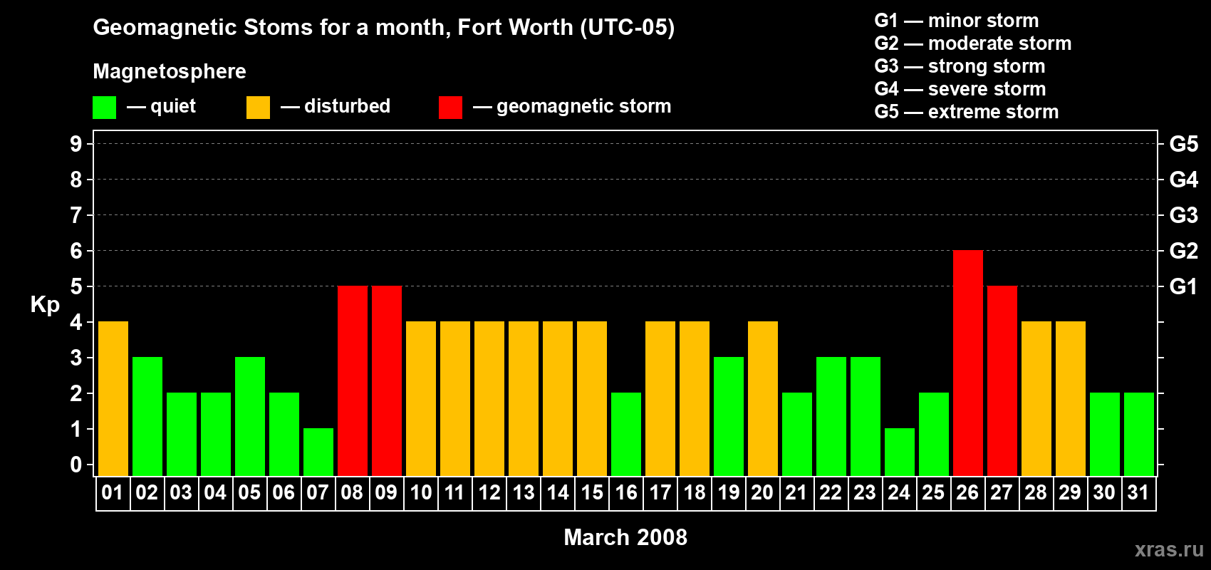Viewport: 1211px width, 570px height.
Task: Click 'G5 — extreme storm' legend line
Action: point(967,112)
